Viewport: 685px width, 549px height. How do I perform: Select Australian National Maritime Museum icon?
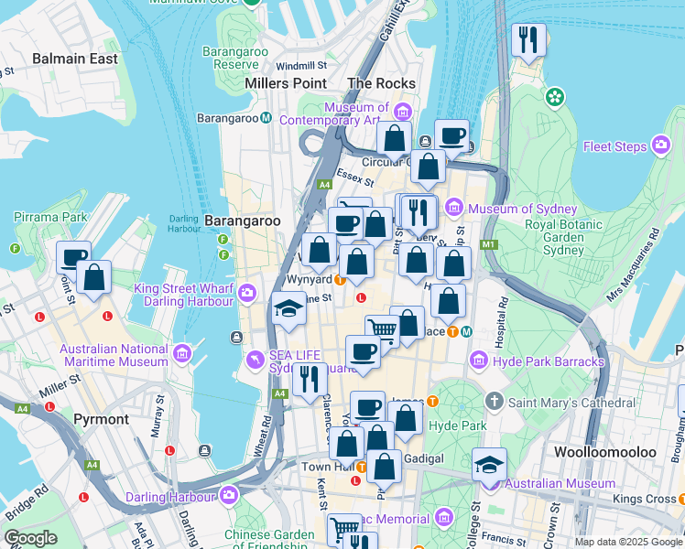182,353
